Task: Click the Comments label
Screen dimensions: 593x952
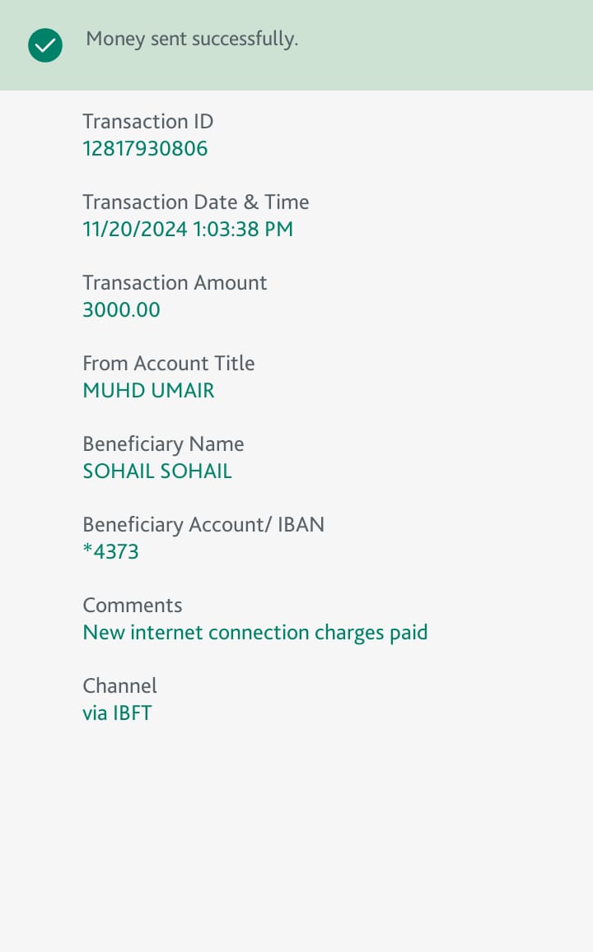Action: point(132,606)
